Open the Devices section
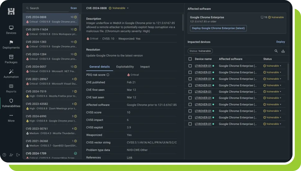The width and height of the screenshot is (301, 171). pyautogui.click(x=11, y=30)
